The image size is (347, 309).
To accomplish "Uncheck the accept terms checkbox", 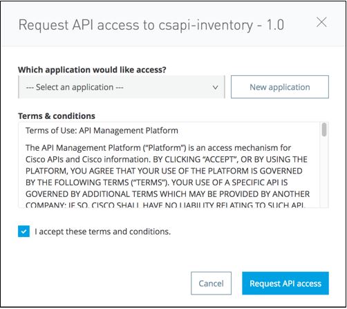I will click(24, 232).
